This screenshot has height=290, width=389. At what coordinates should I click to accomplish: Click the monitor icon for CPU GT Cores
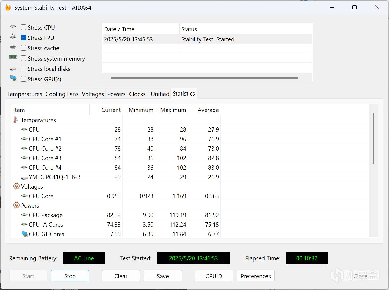pyautogui.click(x=25, y=234)
